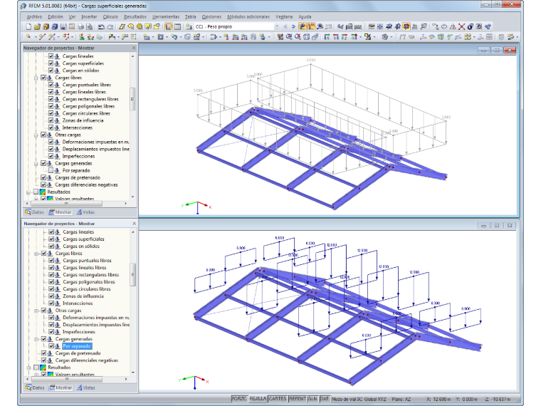
Task: Toggle Cargas de pretensado in lower navigator
Action: click(43, 353)
